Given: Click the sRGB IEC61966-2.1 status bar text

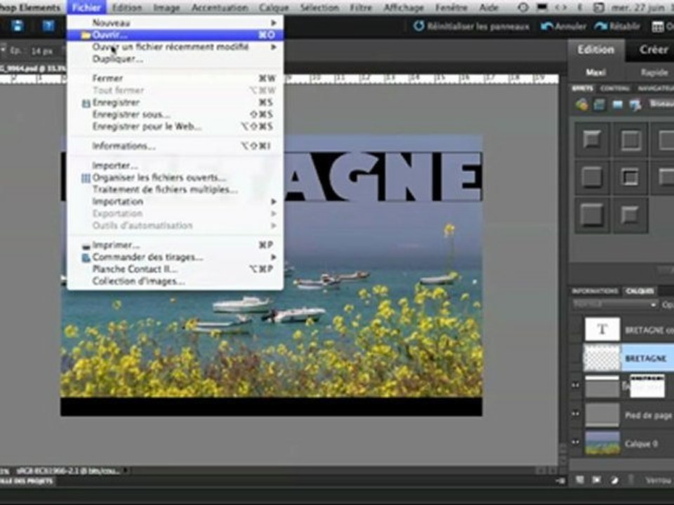Looking at the screenshot, I should coord(68,471).
